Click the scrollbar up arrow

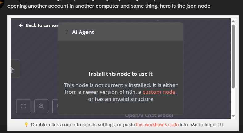[x=233, y=21]
